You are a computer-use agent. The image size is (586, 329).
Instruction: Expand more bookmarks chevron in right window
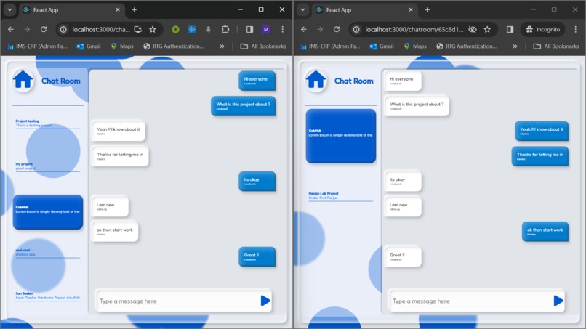pyautogui.click(x=515, y=46)
